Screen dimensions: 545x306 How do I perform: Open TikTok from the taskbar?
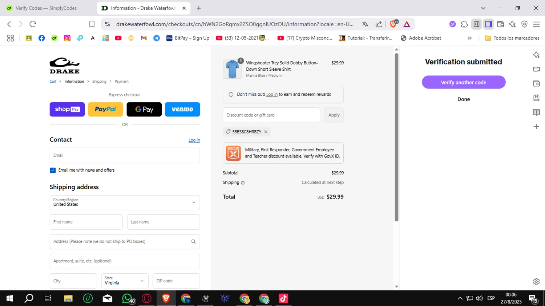click(x=283, y=298)
